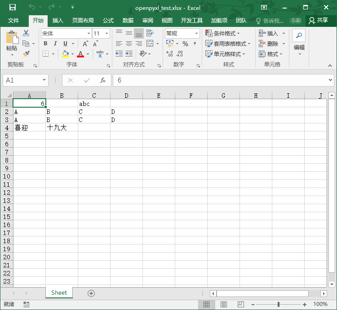Click the Copy icon in clipboard group

[26, 44]
